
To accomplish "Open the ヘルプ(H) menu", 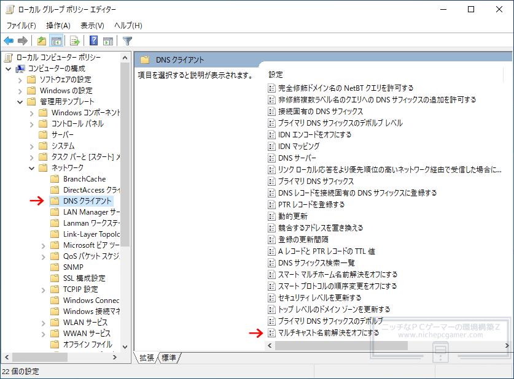I will tap(128, 26).
